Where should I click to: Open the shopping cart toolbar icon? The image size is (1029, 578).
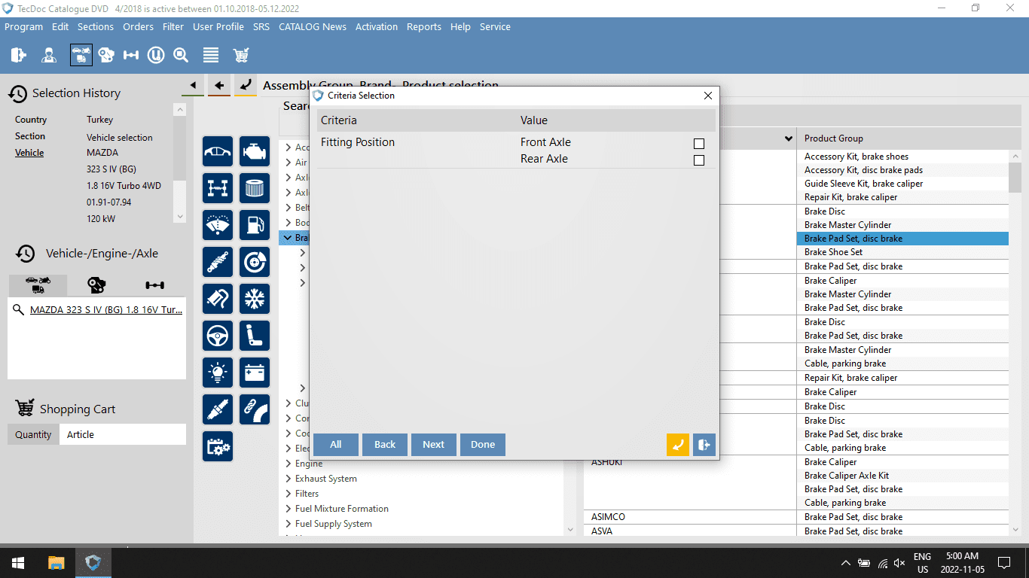pyautogui.click(x=241, y=55)
